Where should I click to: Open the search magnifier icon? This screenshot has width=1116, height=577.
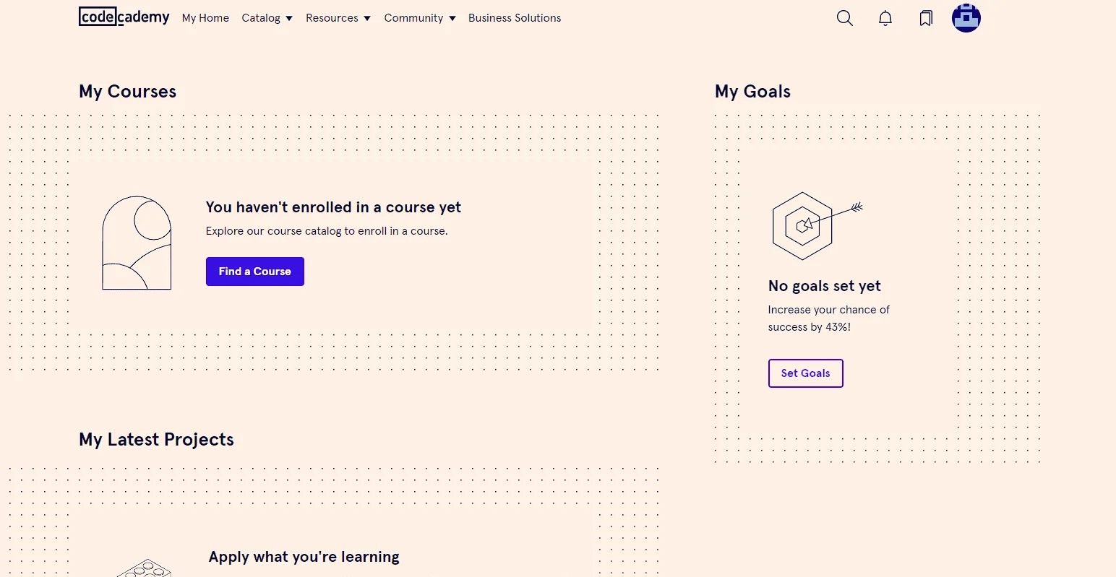(x=845, y=18)
